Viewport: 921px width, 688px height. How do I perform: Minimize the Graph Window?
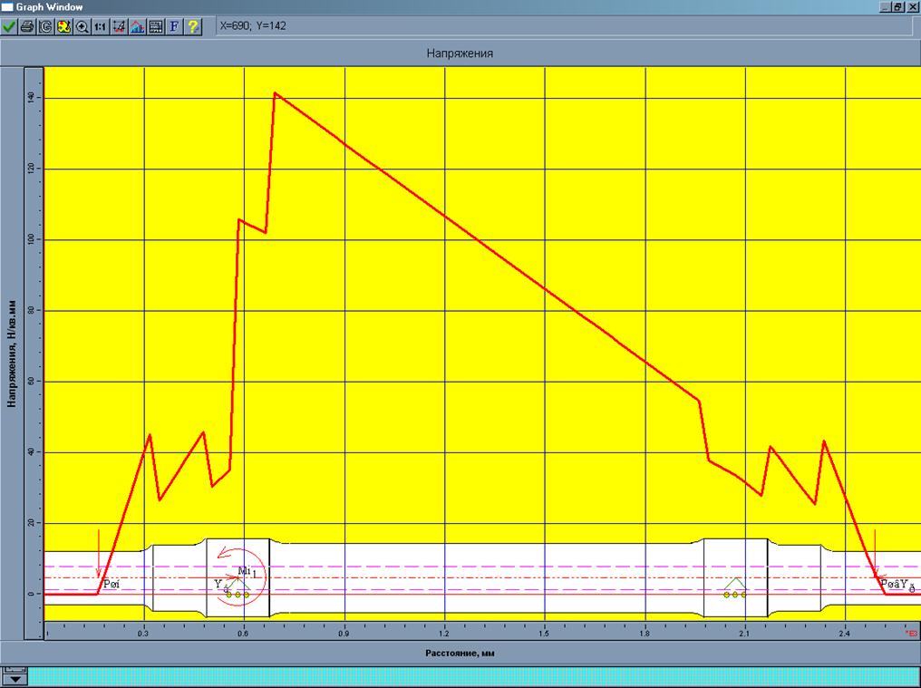(886, 7)
